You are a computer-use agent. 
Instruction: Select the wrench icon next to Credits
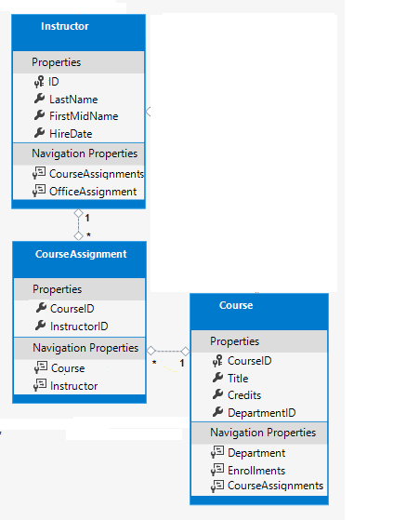point(217,394)
